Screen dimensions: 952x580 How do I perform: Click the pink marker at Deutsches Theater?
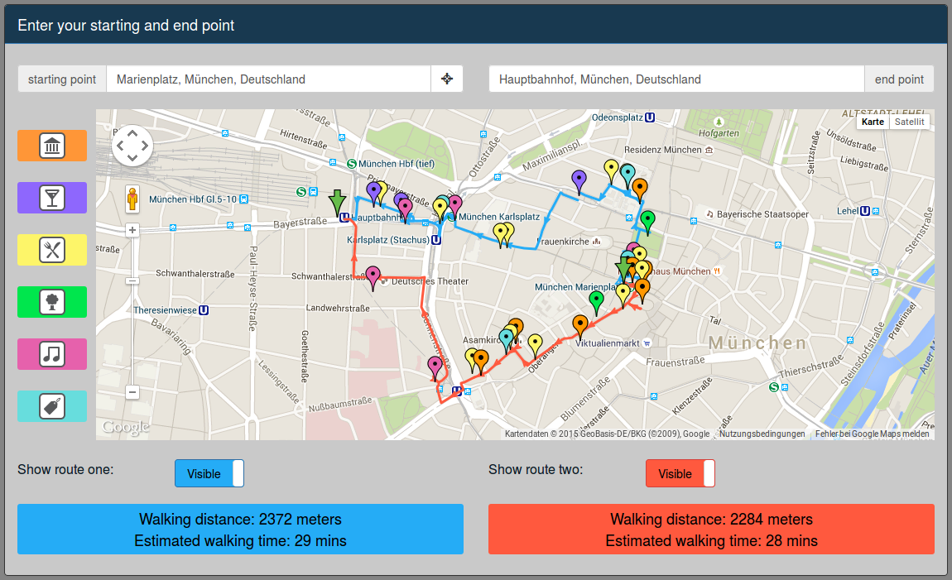click(x=373, y=279)
